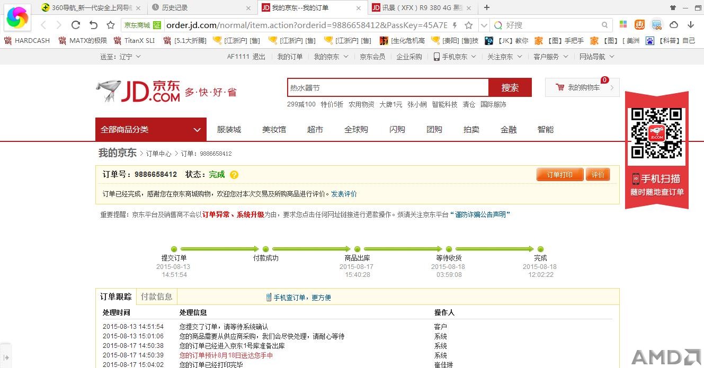
Task: Expand the 客户服务 menu
Action: (551, 57)
